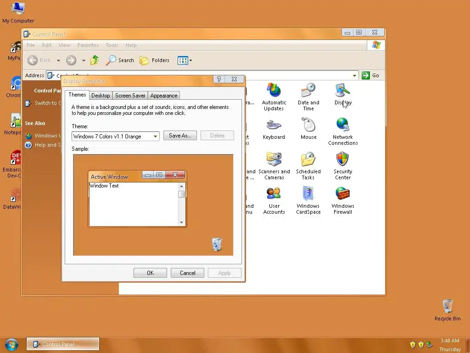This screenshot has width=470, height=353.
Task: Click the first security shield tray icon
Action: click(x=413, y=345)
